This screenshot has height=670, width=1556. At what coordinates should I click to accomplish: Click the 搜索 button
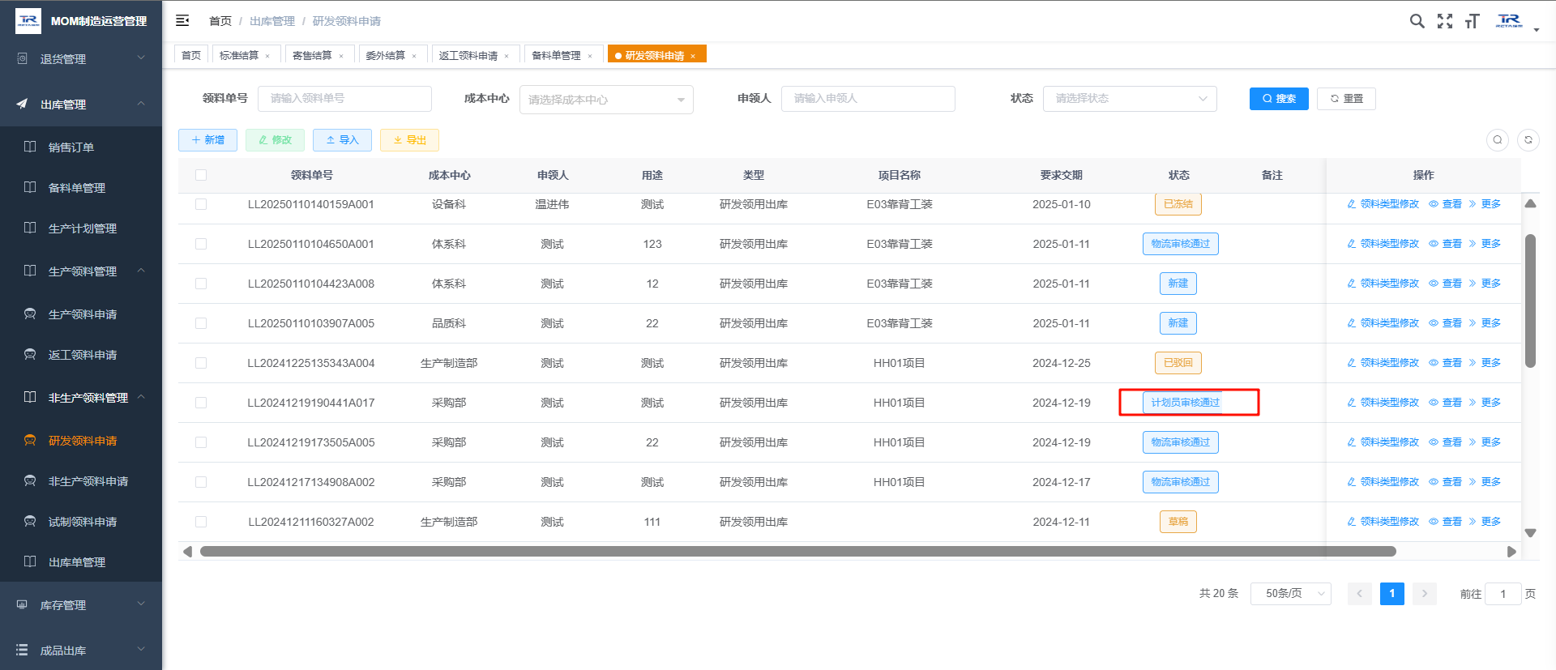1279,99
